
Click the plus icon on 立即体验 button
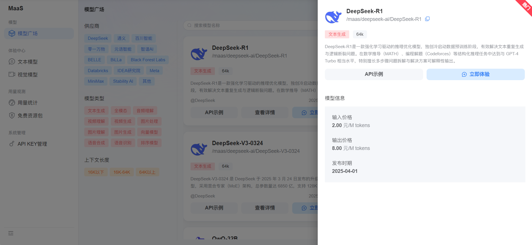point(464,74)
